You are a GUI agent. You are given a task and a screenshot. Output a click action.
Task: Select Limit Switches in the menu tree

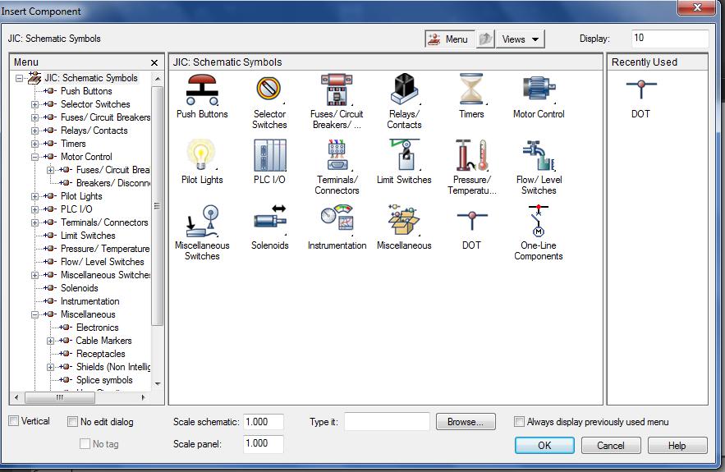(x=88, y=236)
